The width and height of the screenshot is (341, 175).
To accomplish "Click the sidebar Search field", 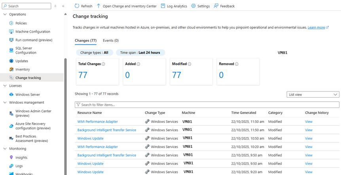I will [x=27, y=6].
